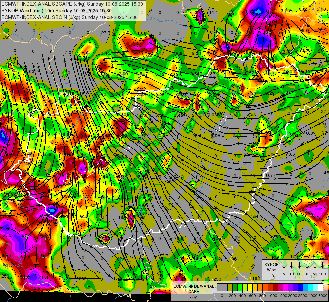
Task: Click the 235 value on the map
Action: (83, 279)
